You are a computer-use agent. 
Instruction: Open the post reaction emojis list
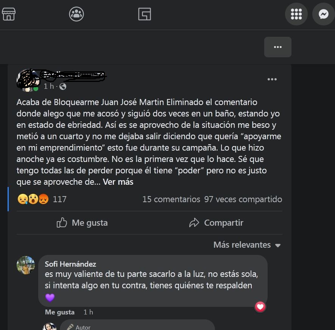[x=33, y=199]
